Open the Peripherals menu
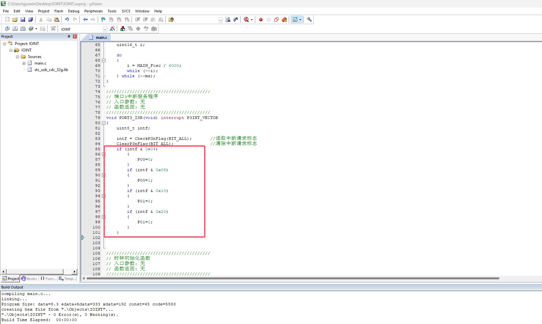The height and width of the screenshot is (324, 542). [x=93, y=11]
